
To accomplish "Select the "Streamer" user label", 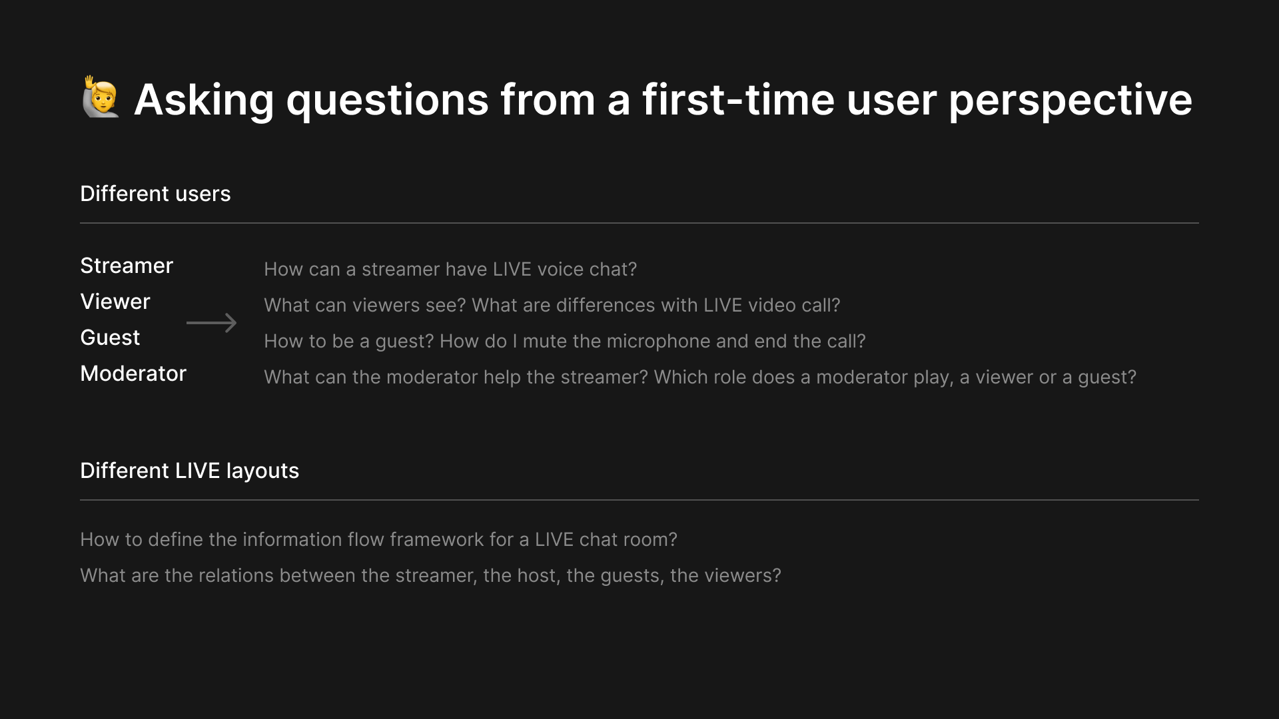I will pos(127,266).
